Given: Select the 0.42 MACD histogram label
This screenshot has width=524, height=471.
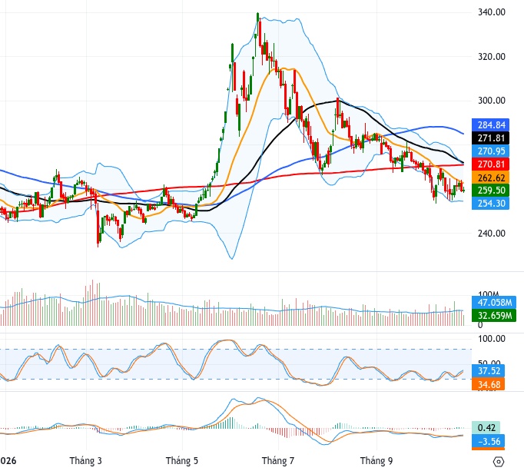Looking at the screenshot, I should pyautogui.click(x=486, y=427).
